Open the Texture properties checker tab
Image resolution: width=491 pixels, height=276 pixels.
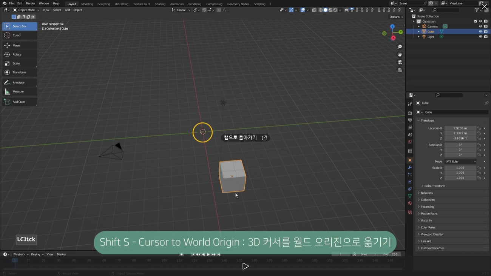coord(410,212)
